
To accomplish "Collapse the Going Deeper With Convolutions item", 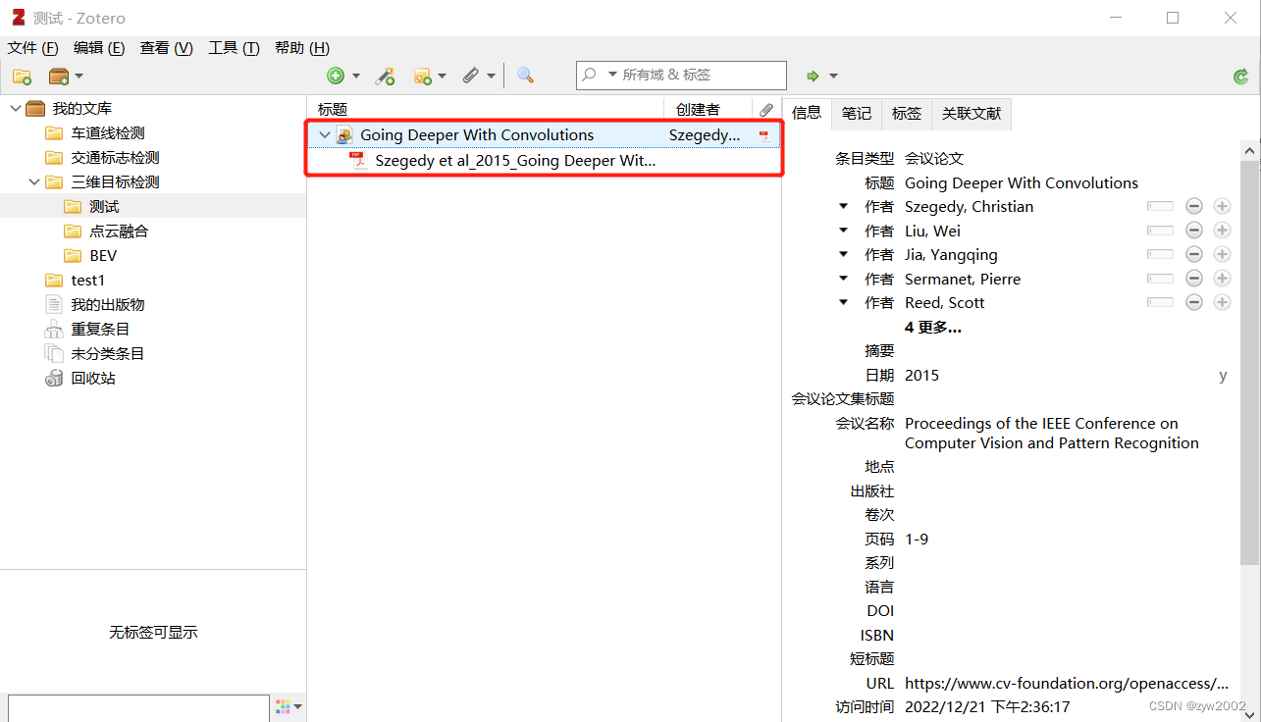I will point(325,135).
